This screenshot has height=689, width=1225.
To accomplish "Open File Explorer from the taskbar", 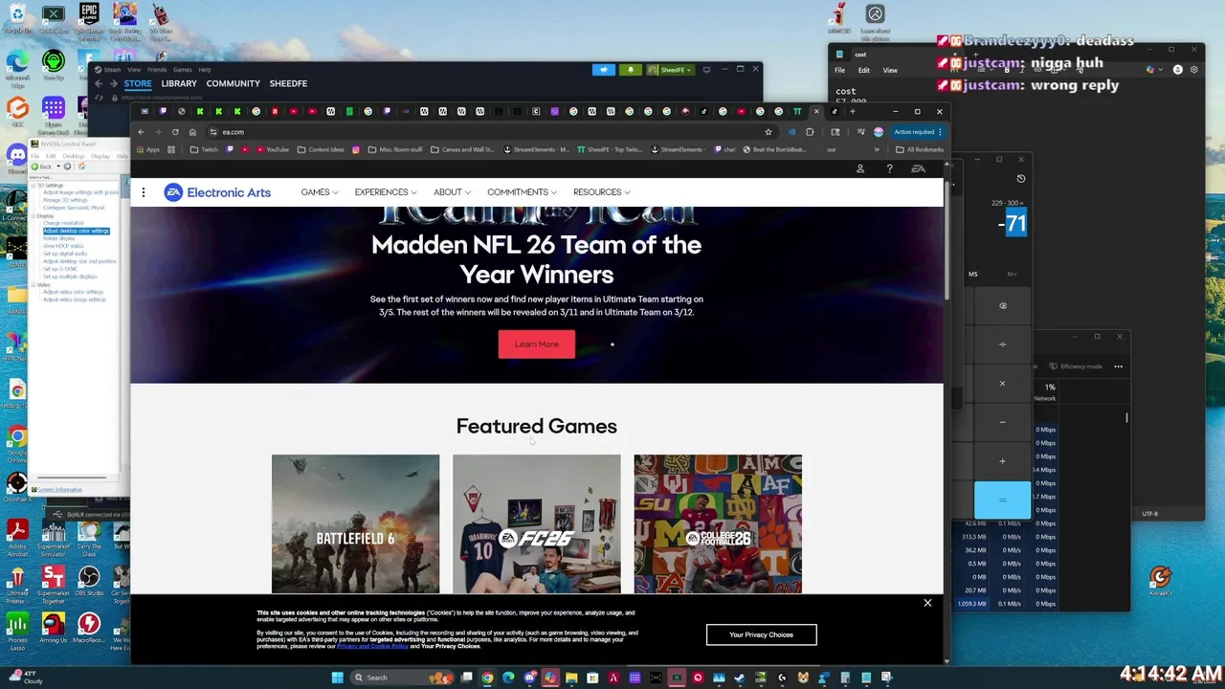I will [x=571, y=678].
